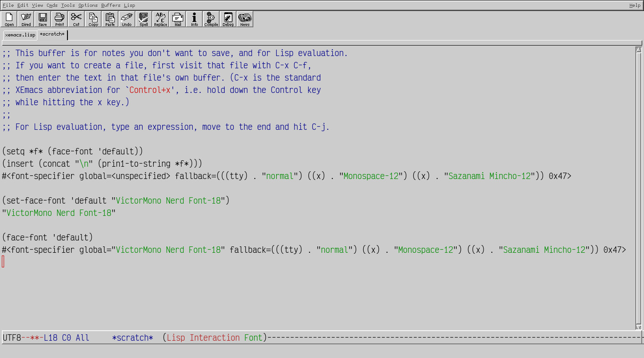Viewport: 644px width, 358px height.
Task: Click the Paste toolbar icon
Action: pyautogui.click(x=110, y=19)
